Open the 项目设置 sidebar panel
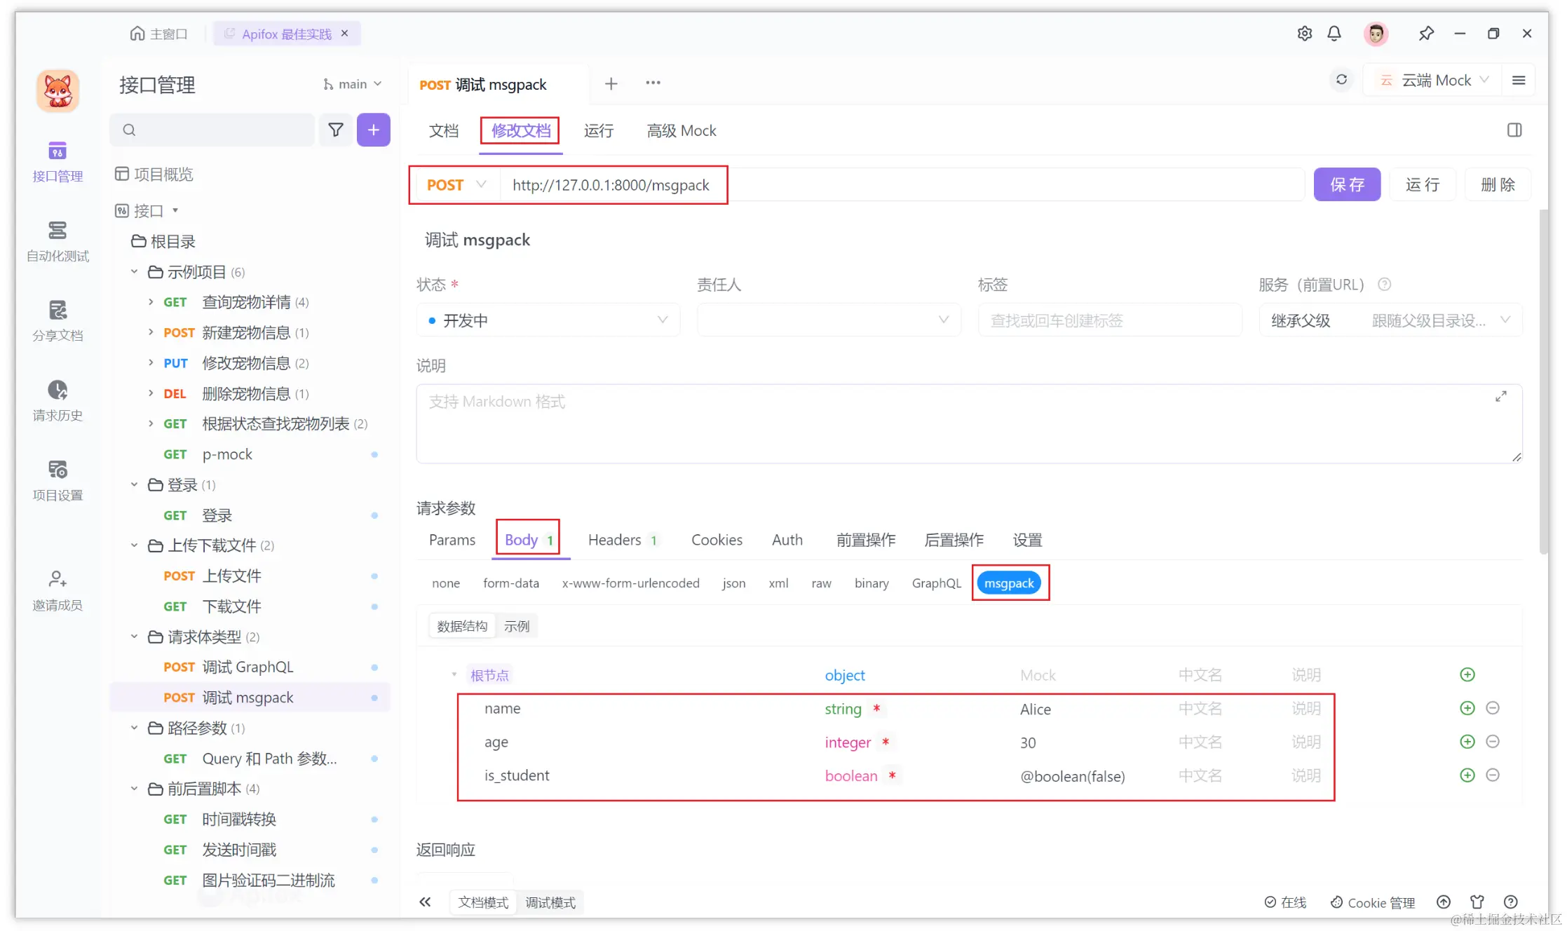The image size is (1567, 931). [x=57, y=480]
